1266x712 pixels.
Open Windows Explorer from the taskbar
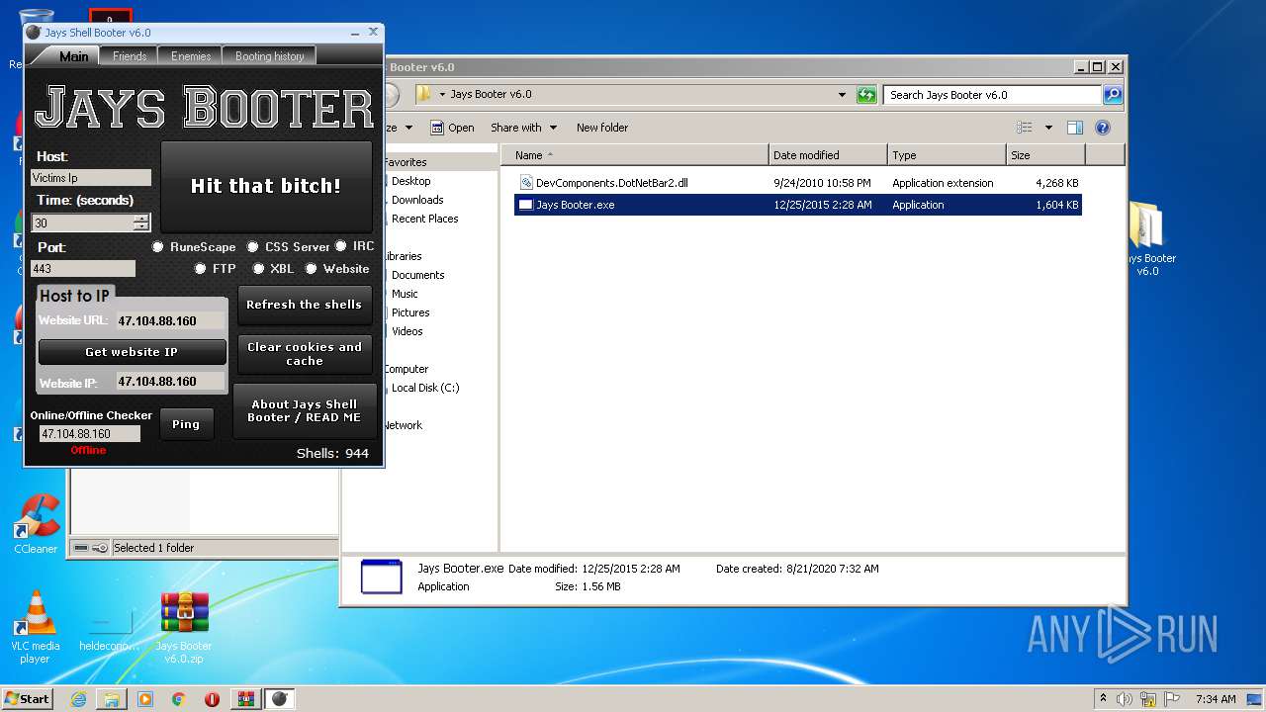tap(112, 699)
